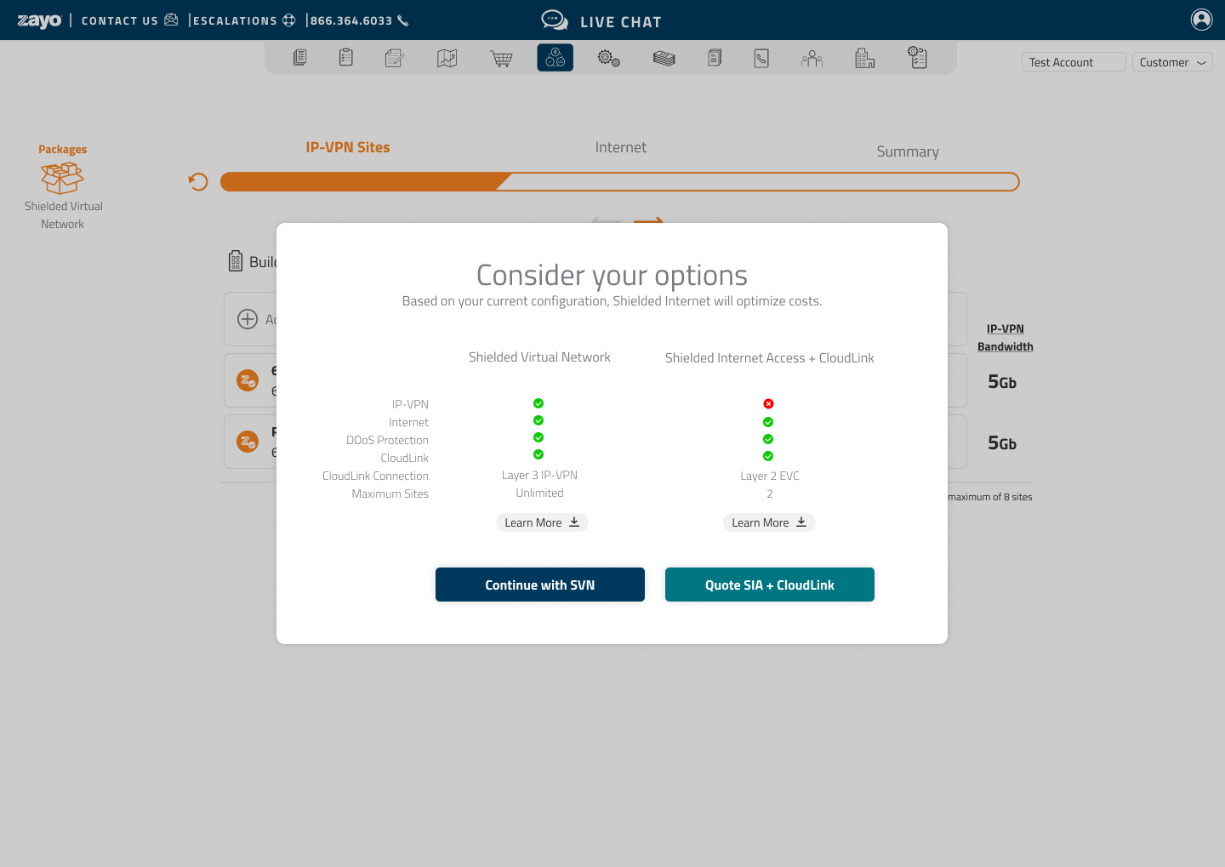The width and height of the screenshot is (1225, 867).
Task: Open the user profile avatar
Action: 1201,20
